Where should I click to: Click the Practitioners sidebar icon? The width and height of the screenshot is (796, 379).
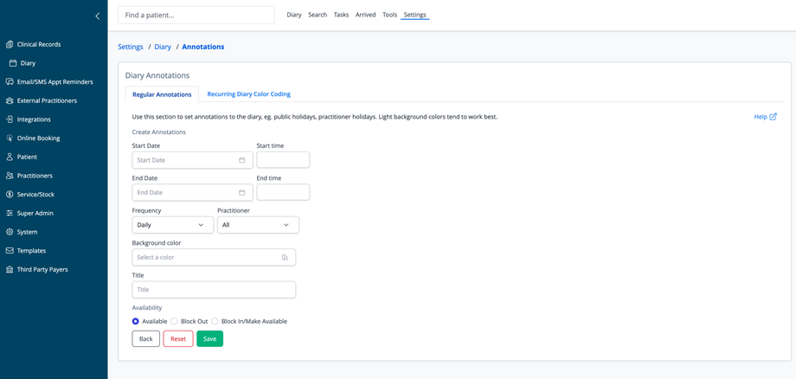click(x=10, y=176)
